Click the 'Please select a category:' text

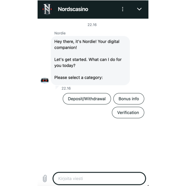point(78,77)
